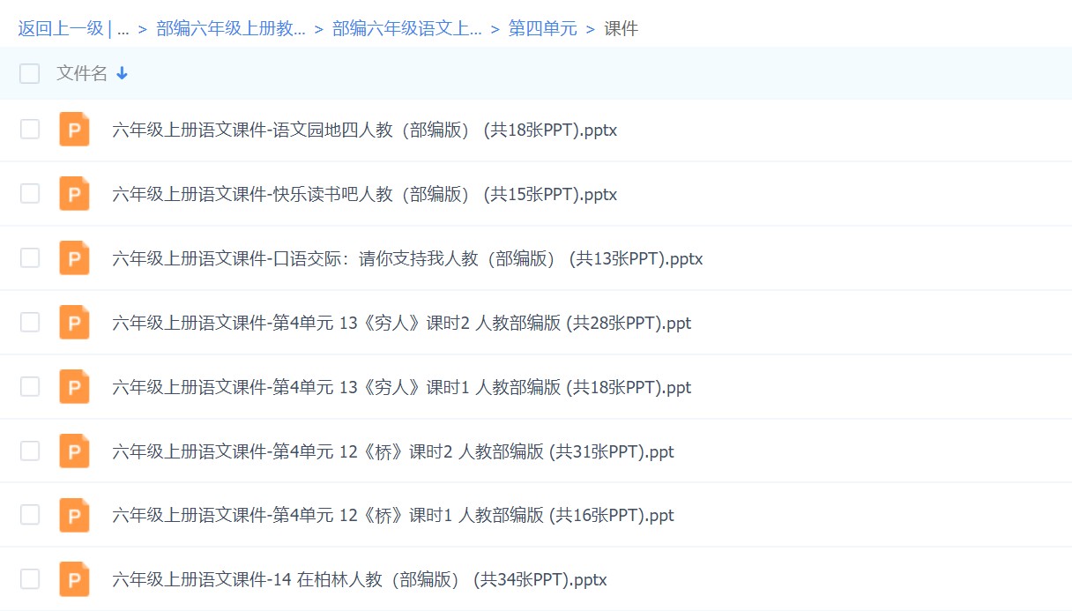Click PPT icon for 14 在柏林 file

tap(74, 579)
